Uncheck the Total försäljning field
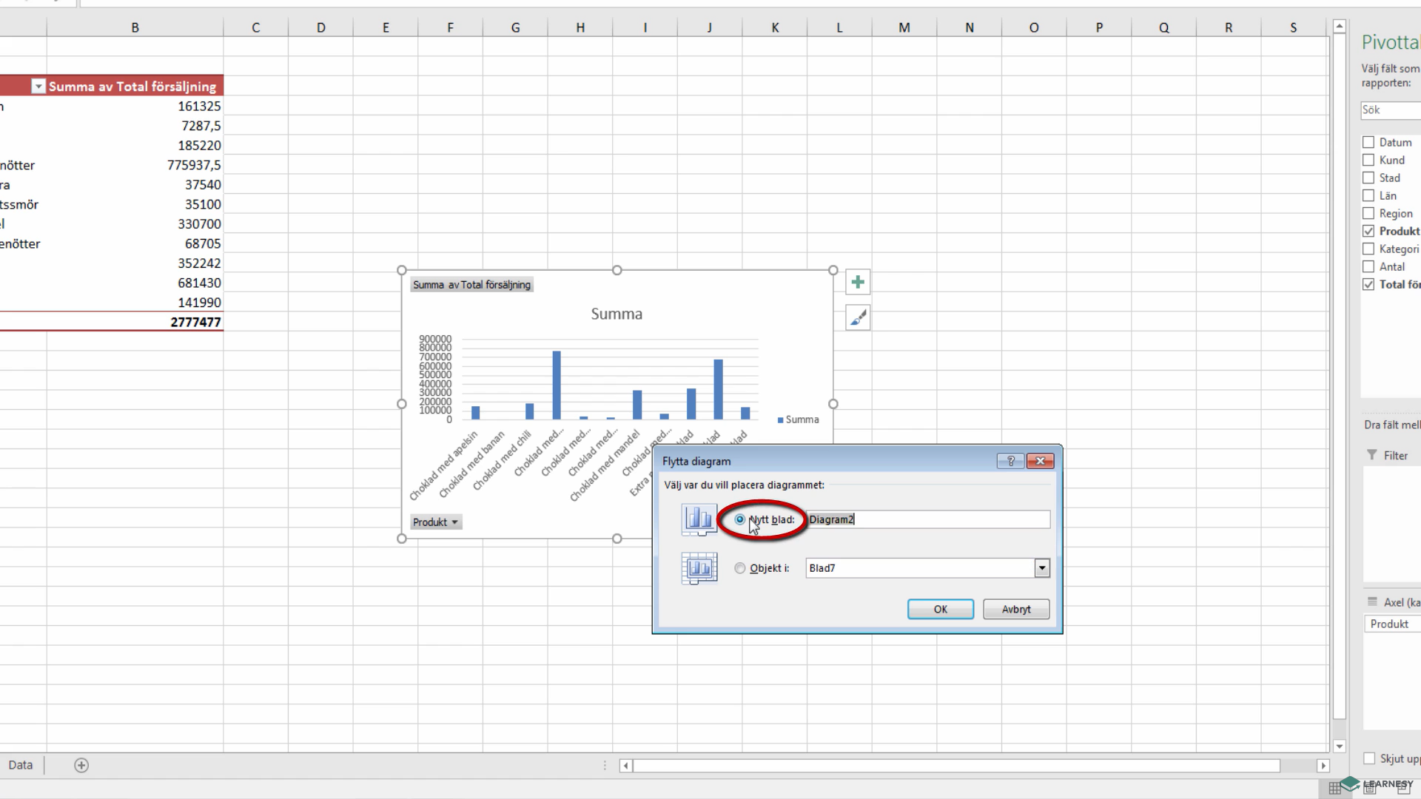 point(1368,284)
